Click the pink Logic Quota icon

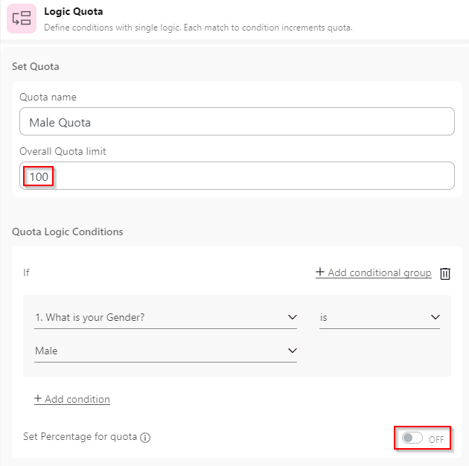[x=22, y=19]
